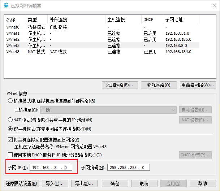Confirm with the 确定 button

click(115, 183)
